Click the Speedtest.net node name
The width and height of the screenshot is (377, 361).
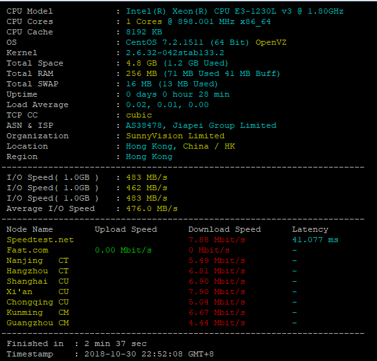[40, 240]
